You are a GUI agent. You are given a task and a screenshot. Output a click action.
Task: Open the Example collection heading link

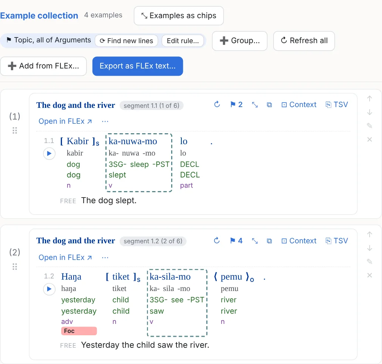39,16
